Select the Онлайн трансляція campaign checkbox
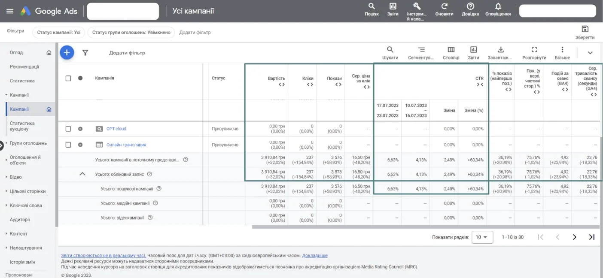Viewport: 603px width, 278px height. 68,145
